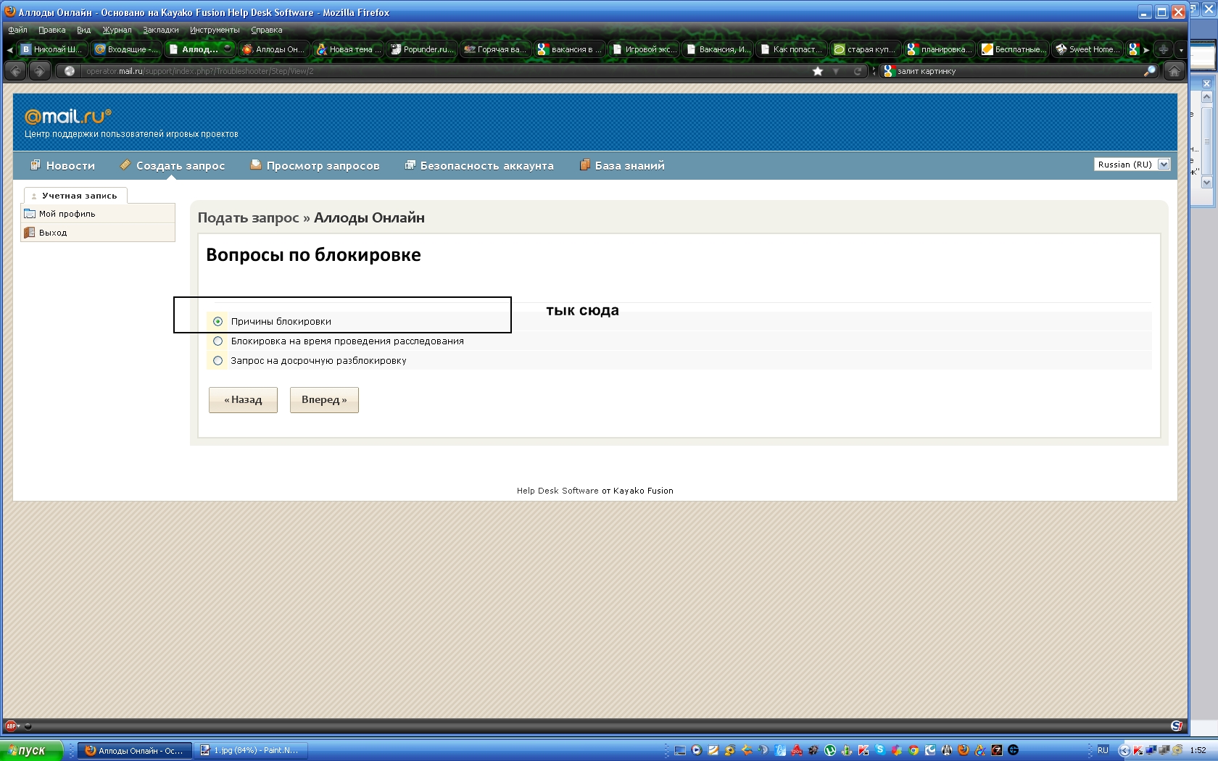The image size is (1218, 761).
Task: Click the RU language indicator
Action: [1103, 750]
